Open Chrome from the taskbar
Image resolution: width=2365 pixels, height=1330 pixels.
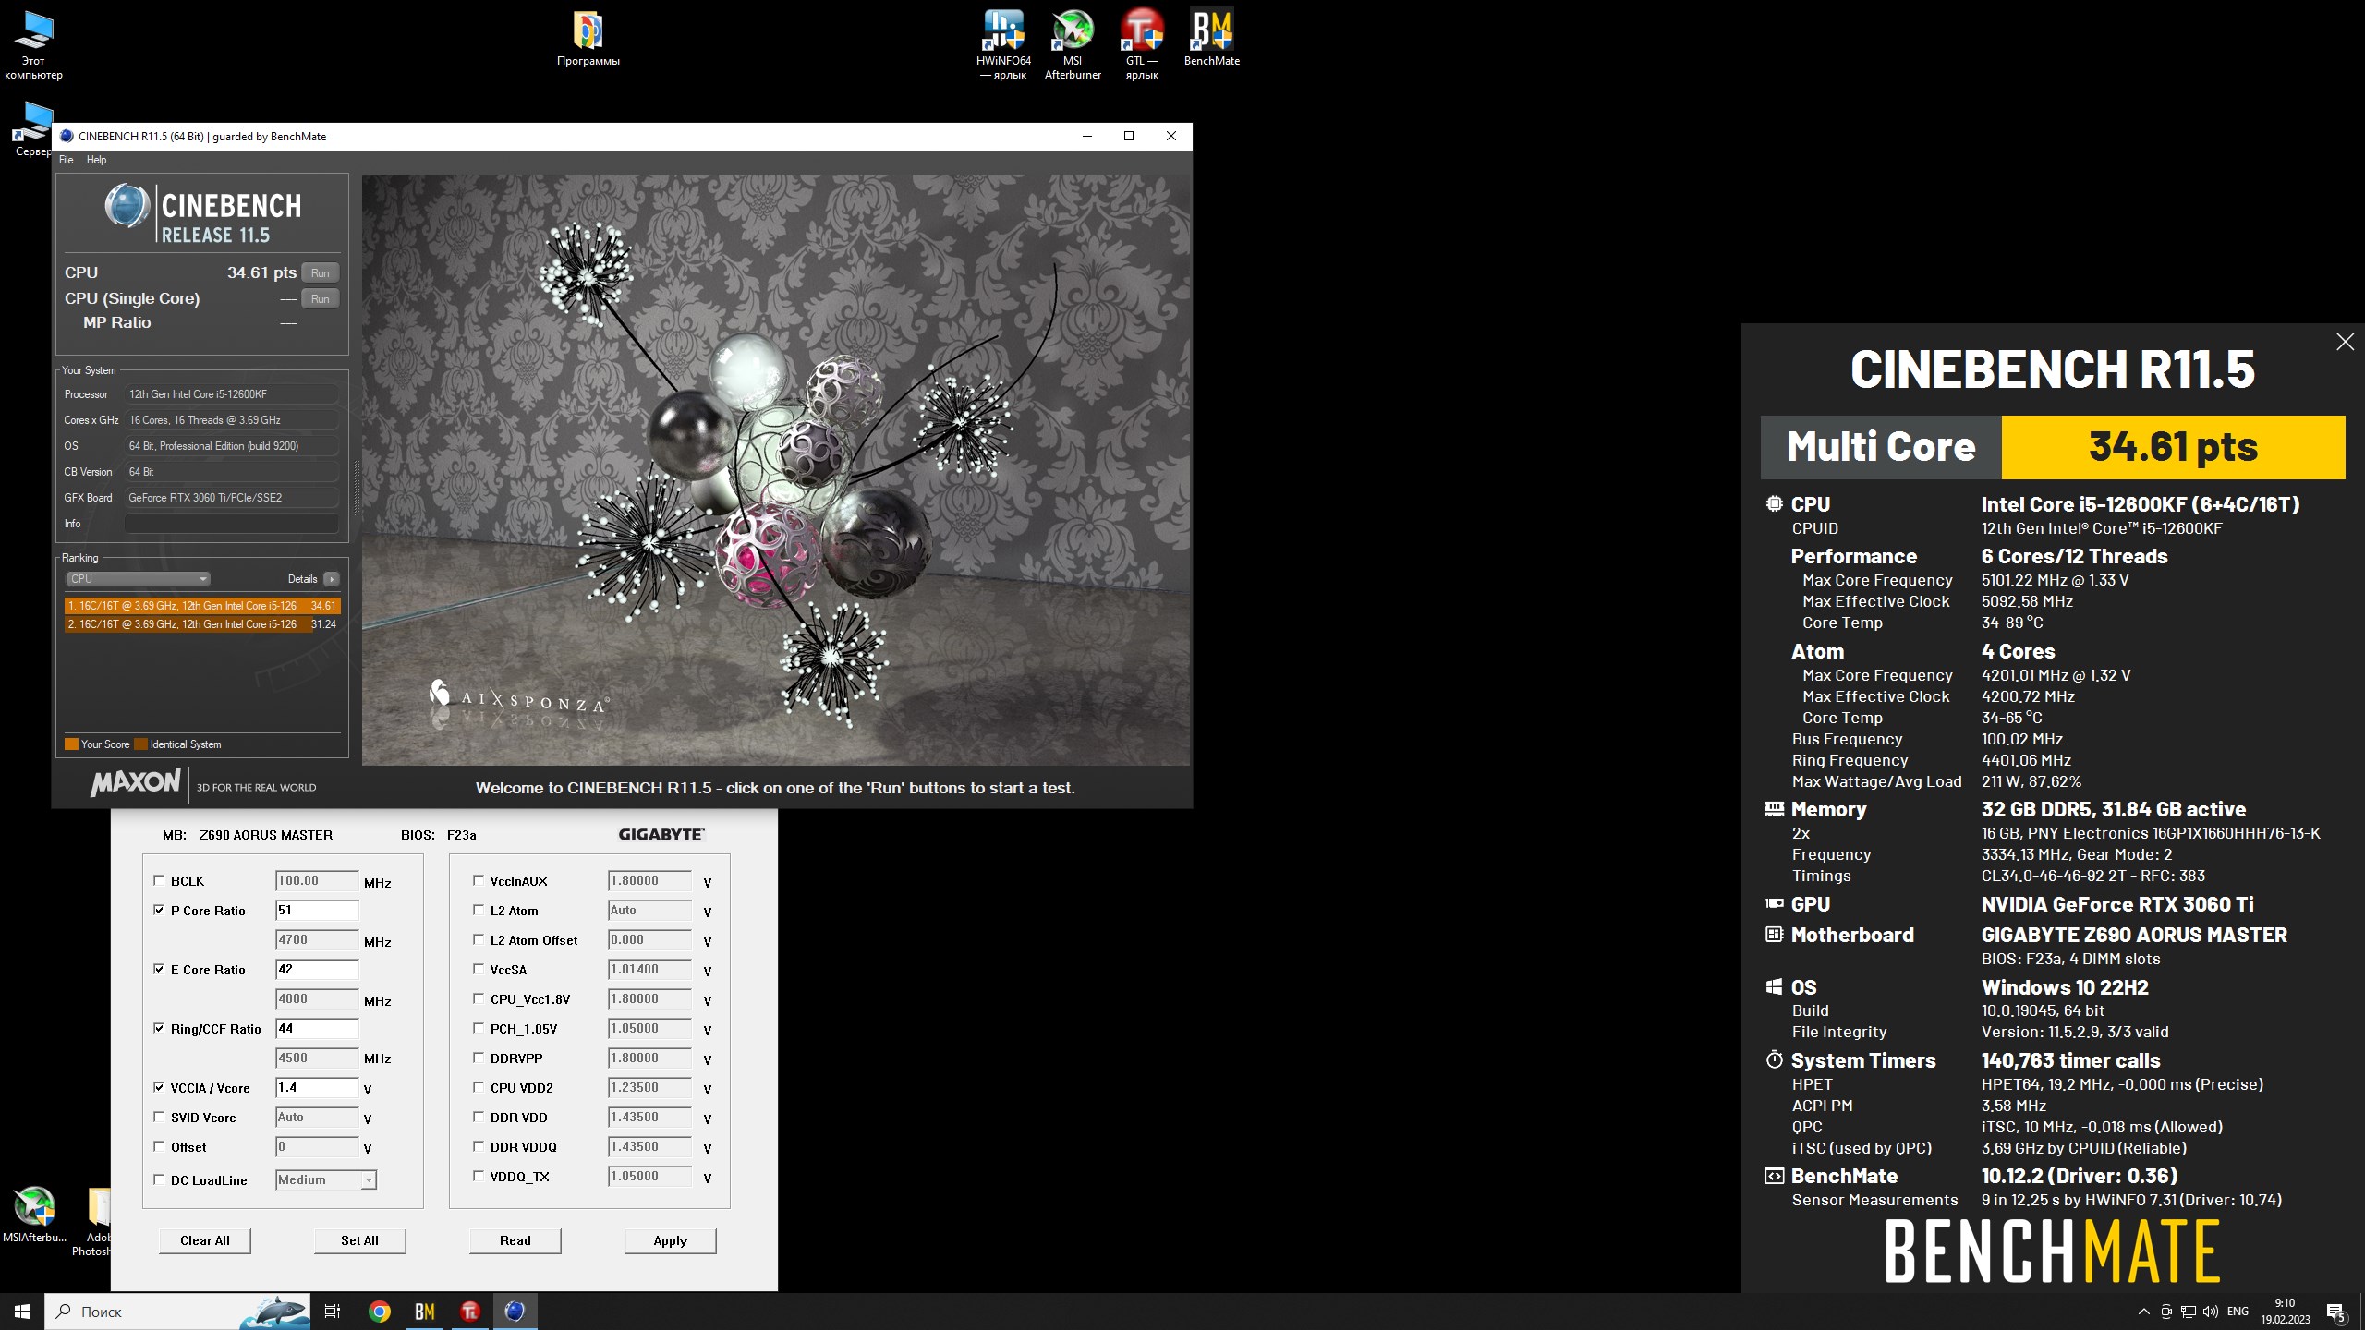tap(379, 1312)
